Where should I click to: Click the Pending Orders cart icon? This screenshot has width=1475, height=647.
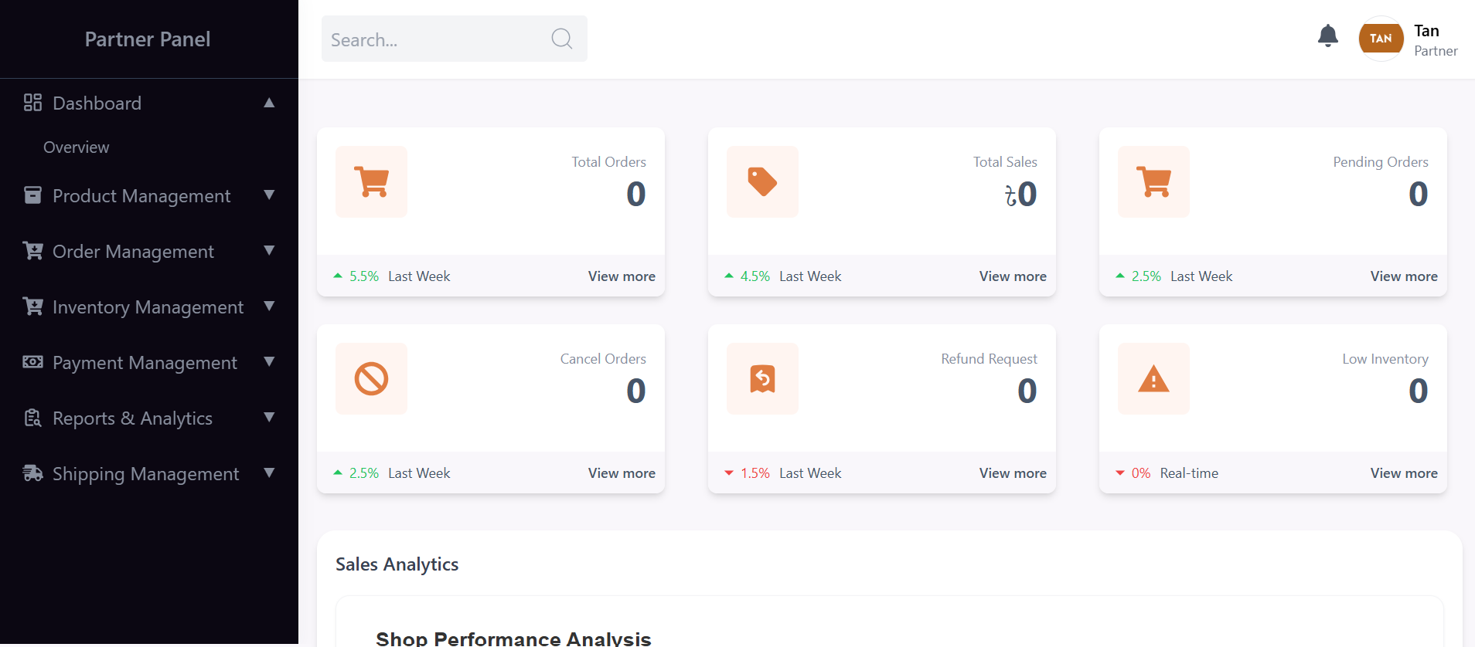pyautogui.click(x=1154, y=182)
